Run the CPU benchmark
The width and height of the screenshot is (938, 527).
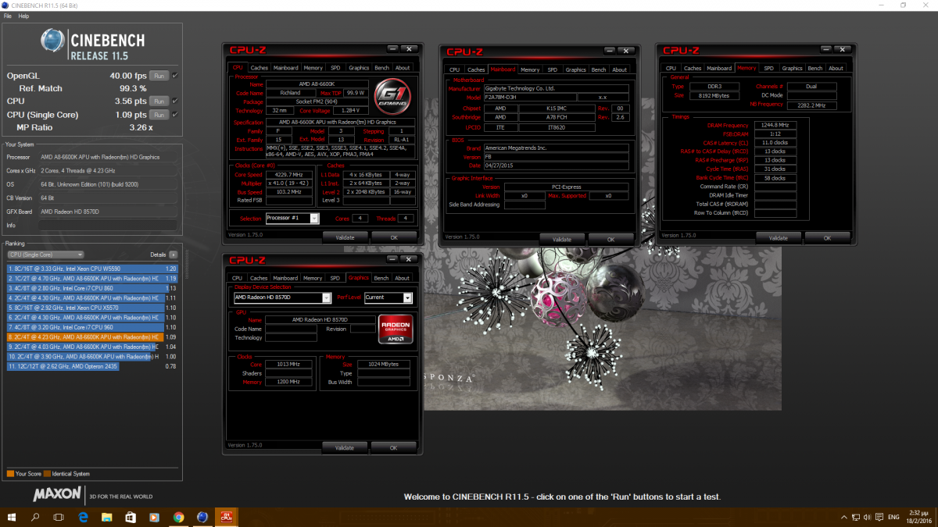pos(159,101)
